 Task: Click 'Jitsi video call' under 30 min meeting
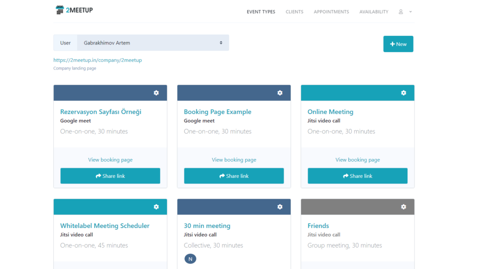coord(200,234)
